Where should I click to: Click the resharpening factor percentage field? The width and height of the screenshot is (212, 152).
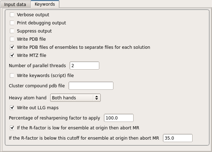pyautogui.click(x=118, y=118)
